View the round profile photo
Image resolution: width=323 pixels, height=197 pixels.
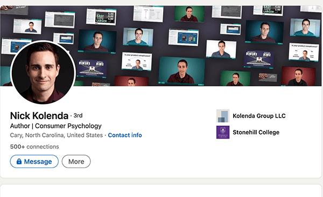(x=43, y=72)
